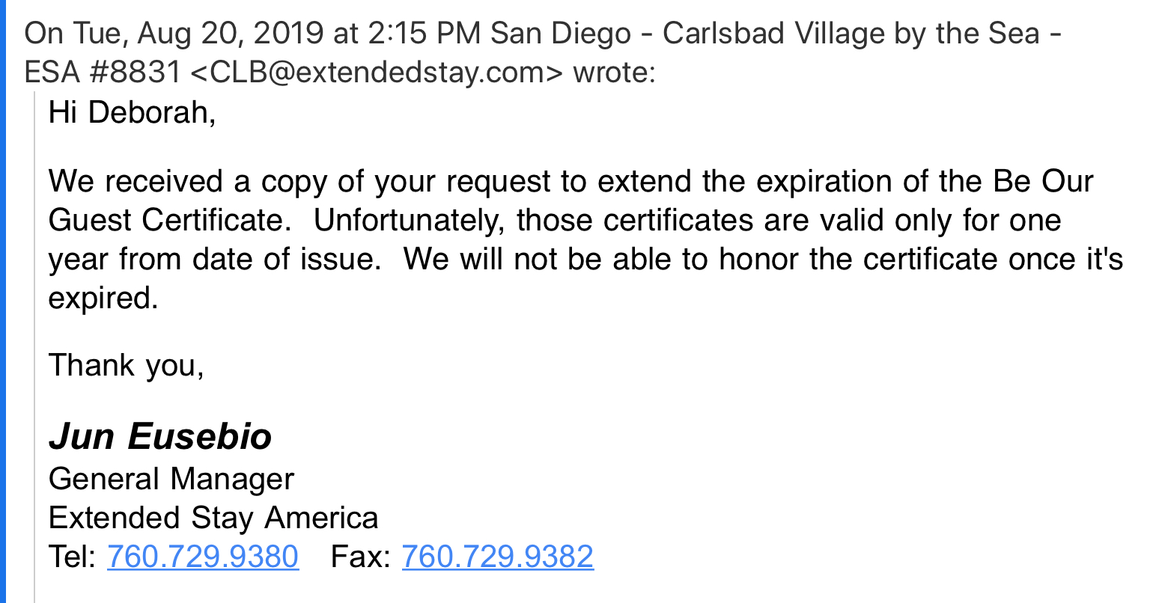Click the "Tel:" label in signature
Screen dimensions: 1150x603
72,557
